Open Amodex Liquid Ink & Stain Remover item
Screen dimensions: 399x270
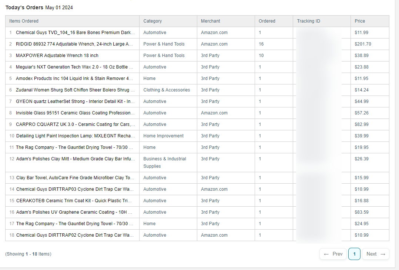pos(74,79)
